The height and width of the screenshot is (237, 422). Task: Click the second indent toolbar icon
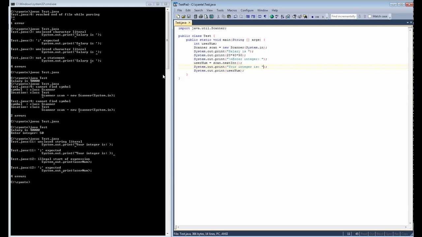click(x=253, y=16)
